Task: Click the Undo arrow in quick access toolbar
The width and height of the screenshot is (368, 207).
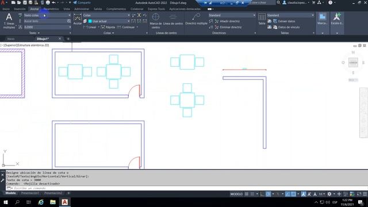Action: (53, 2)
